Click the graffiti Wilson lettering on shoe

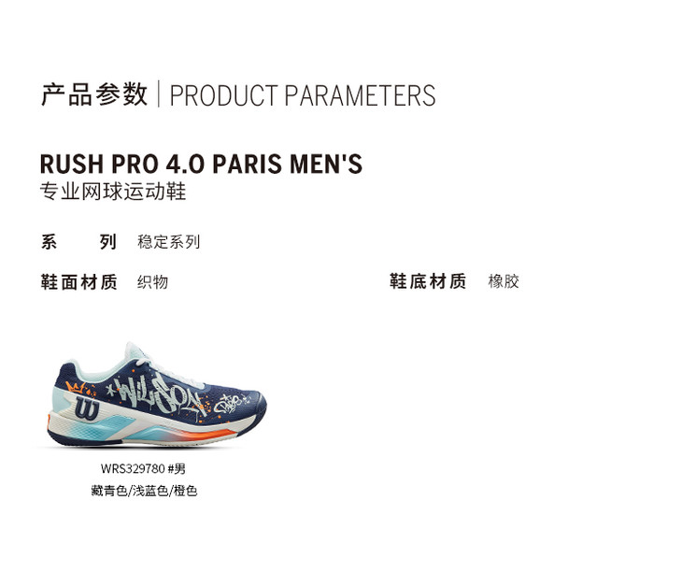(x=158, y=394)
